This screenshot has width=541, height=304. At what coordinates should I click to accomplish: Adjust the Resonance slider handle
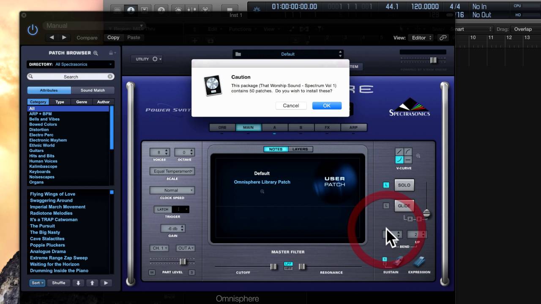(302, 266)
